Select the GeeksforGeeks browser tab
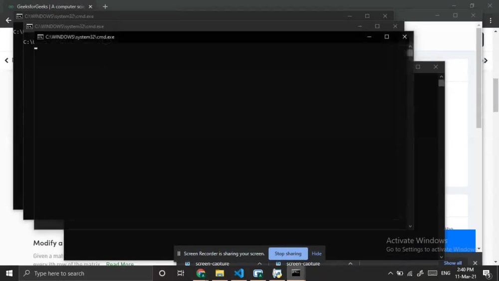Viewport: 499px width, 281px height. 50,6
